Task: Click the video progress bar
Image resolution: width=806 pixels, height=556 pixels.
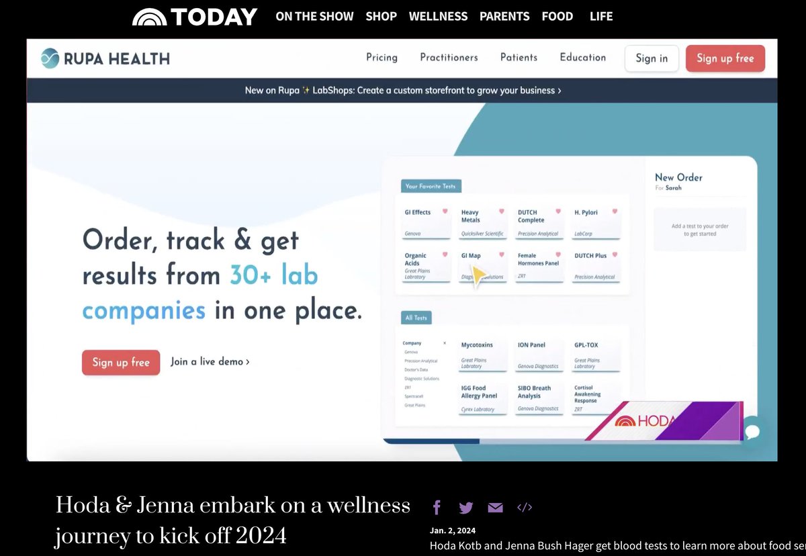Action: click(x=563, y=441)
